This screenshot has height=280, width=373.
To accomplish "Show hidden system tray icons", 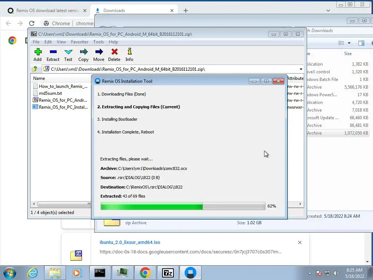I will tap(310, 273).
